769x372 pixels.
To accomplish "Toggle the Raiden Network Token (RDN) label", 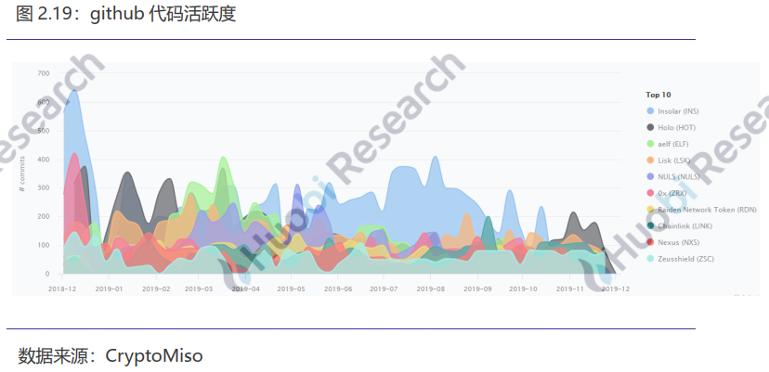I will 707,210.
